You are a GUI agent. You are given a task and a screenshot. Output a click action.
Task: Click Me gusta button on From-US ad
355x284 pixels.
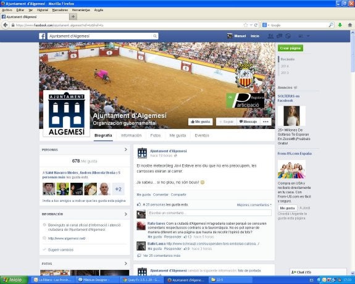[287, 208]
